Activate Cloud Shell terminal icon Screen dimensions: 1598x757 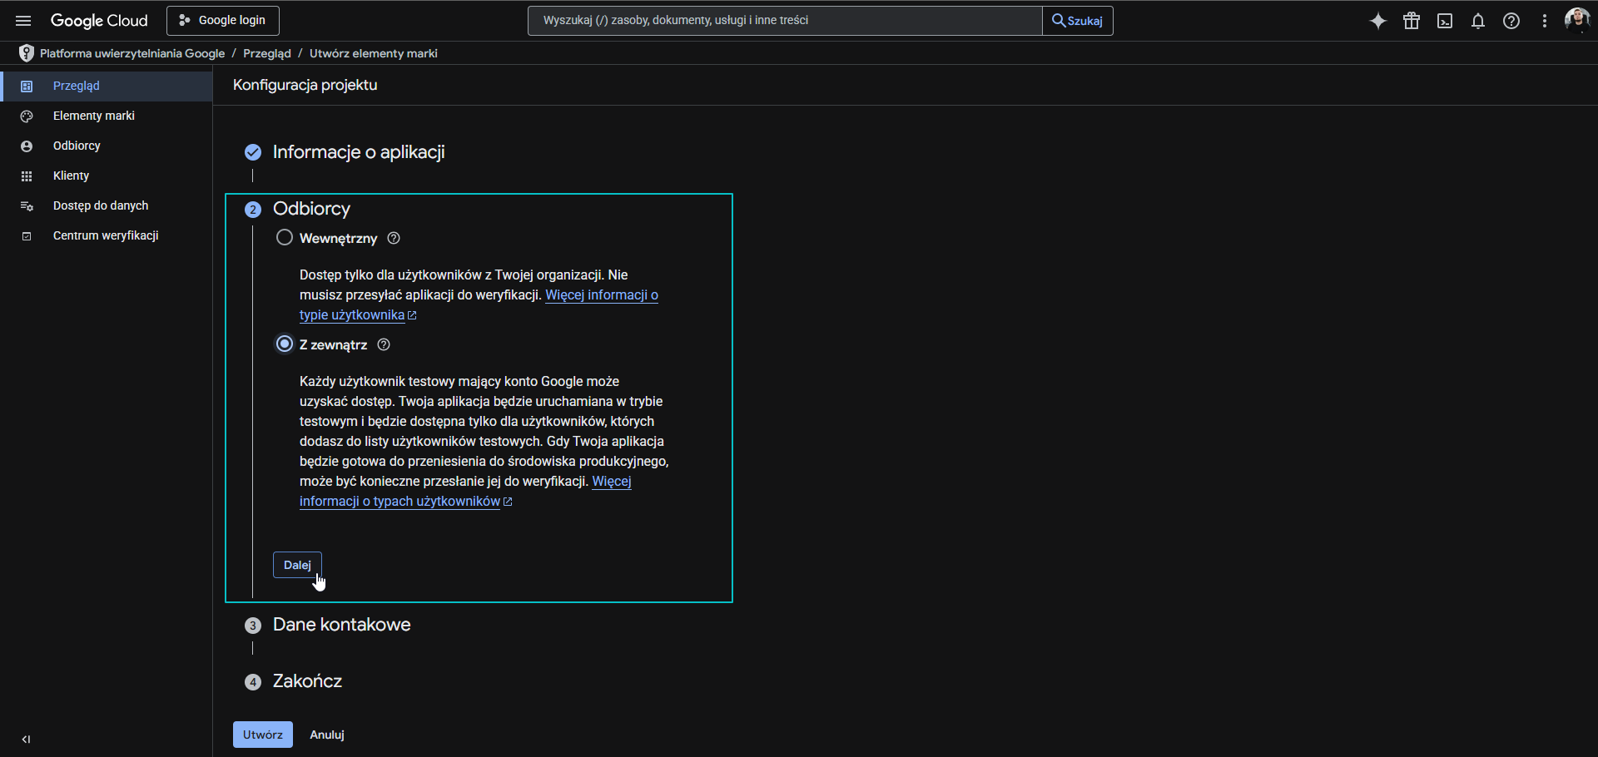click(1445, 21)
